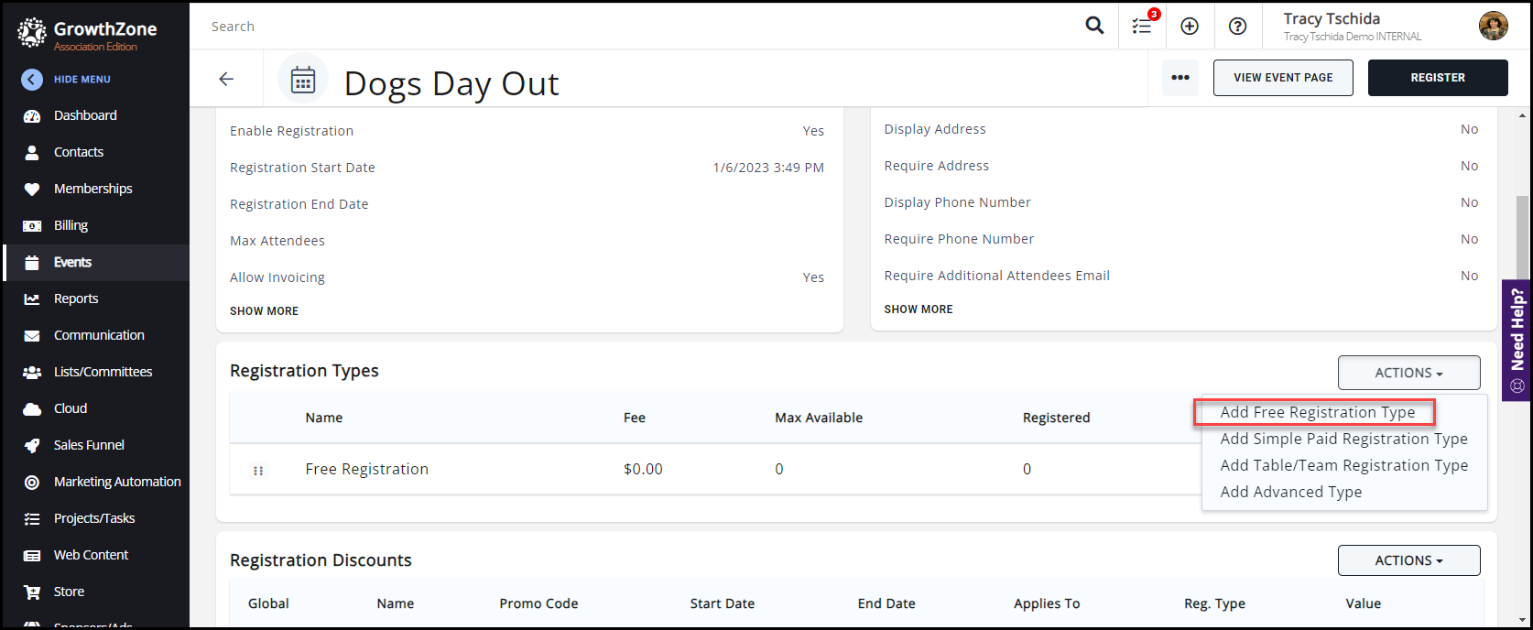Expand Show More under Allow Invoicing
The width and height of the screenshot is (1533, 630).
[264, 311]
